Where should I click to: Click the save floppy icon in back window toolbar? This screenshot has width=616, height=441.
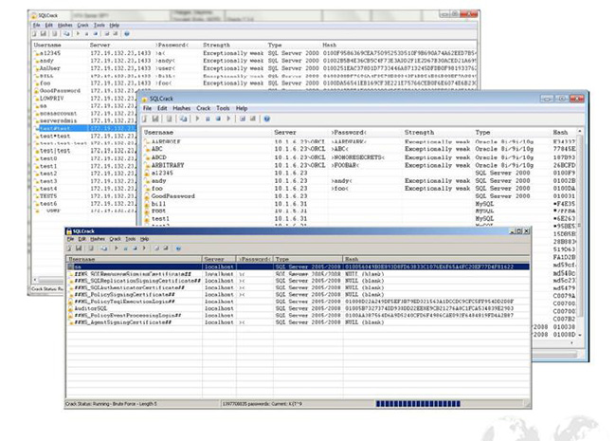(44, 34)
